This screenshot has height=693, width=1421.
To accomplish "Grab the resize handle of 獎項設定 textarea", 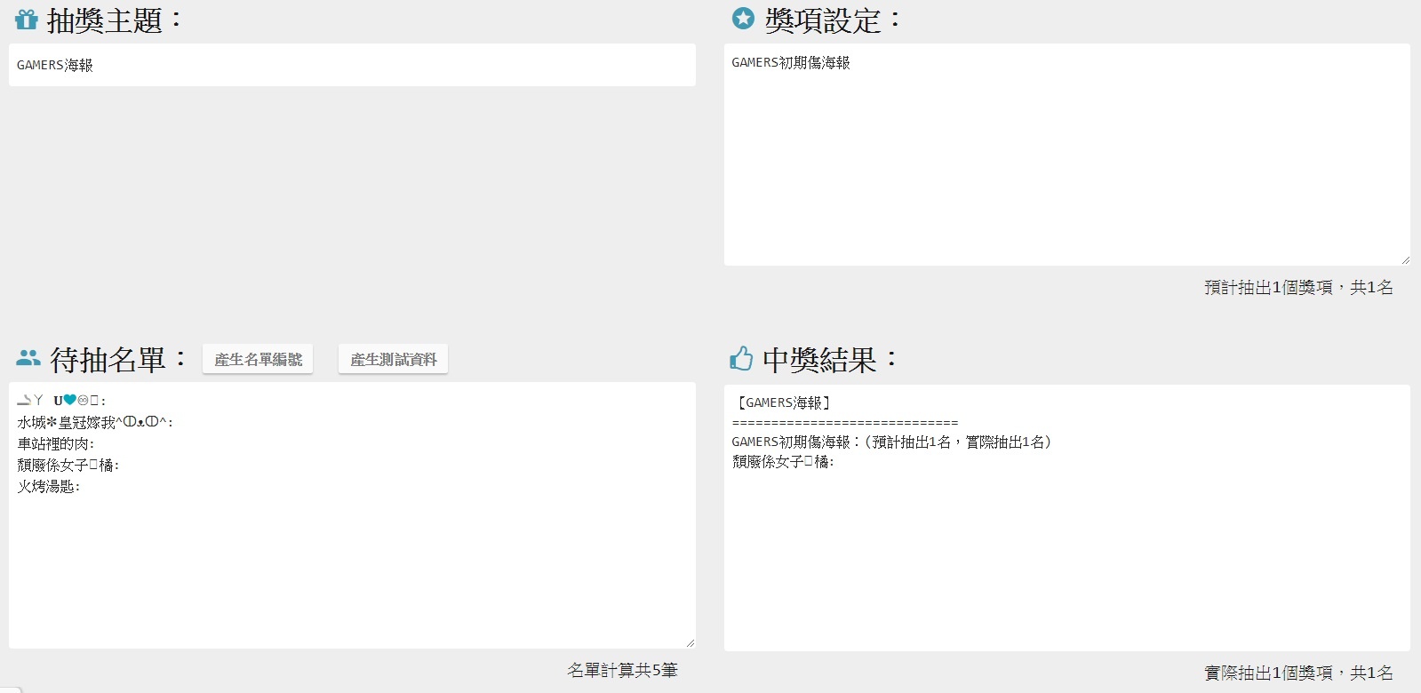I will point(1405,259).
